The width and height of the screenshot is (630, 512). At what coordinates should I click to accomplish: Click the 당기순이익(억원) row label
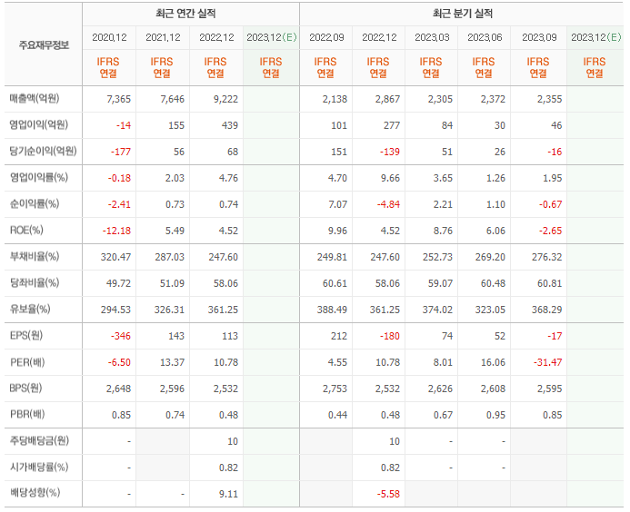tap(43, 152)
